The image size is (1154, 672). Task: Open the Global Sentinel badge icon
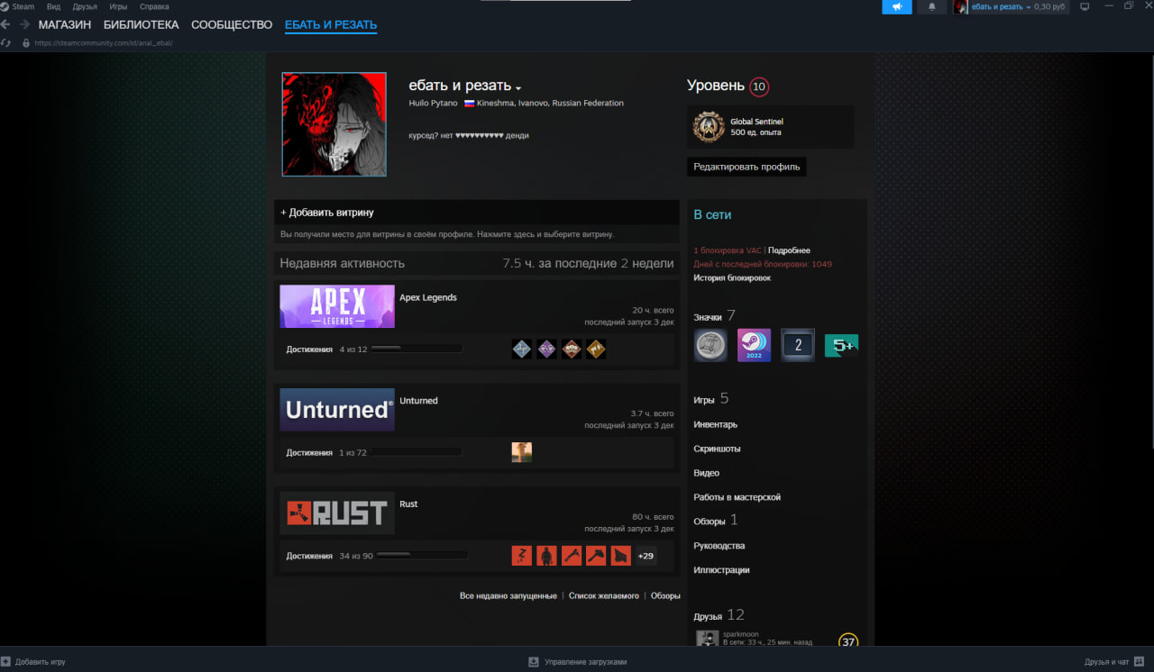709,127
